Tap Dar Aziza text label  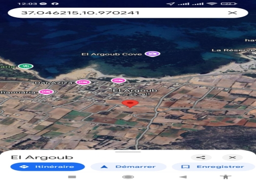point(54,83)
